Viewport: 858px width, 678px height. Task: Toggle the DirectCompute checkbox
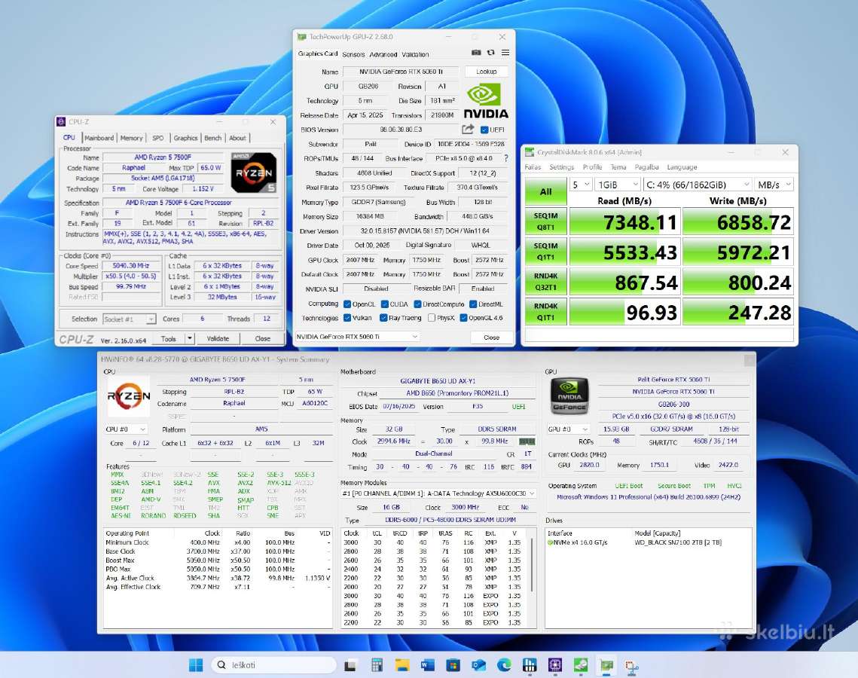[x=417, y=304]
